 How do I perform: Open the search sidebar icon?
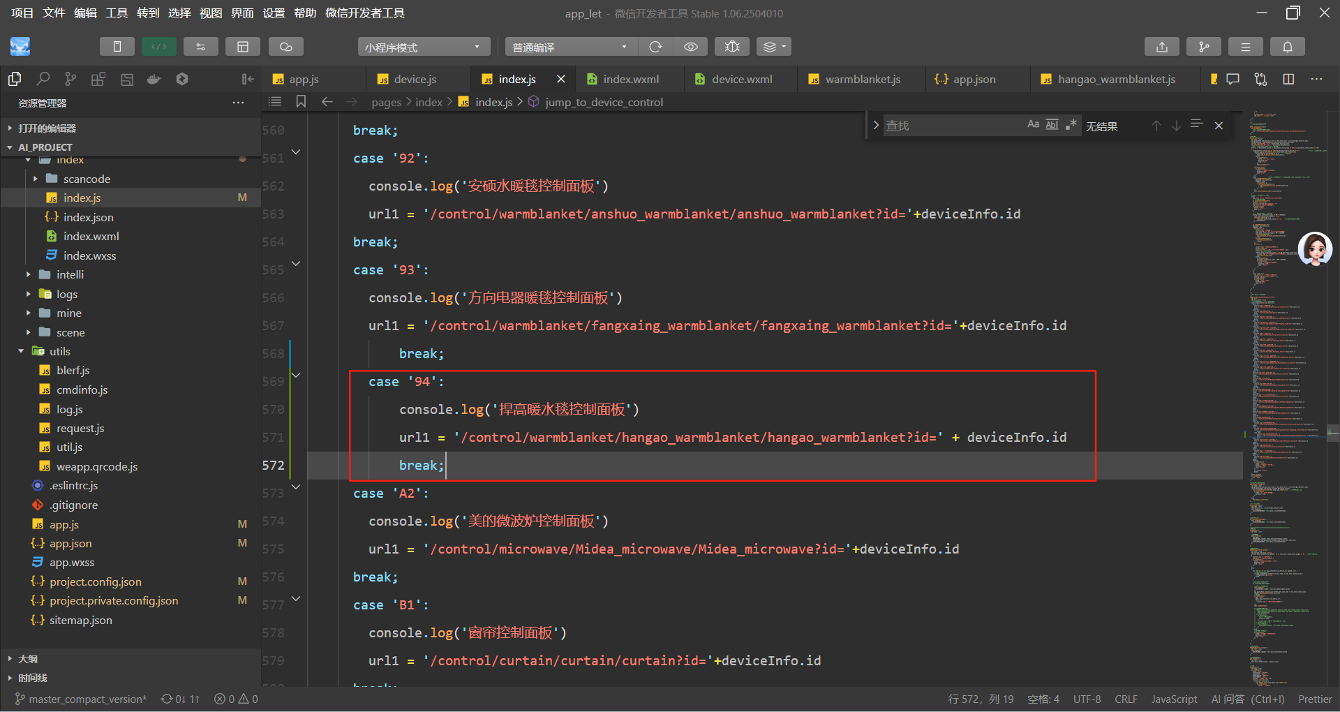[43, 79]
